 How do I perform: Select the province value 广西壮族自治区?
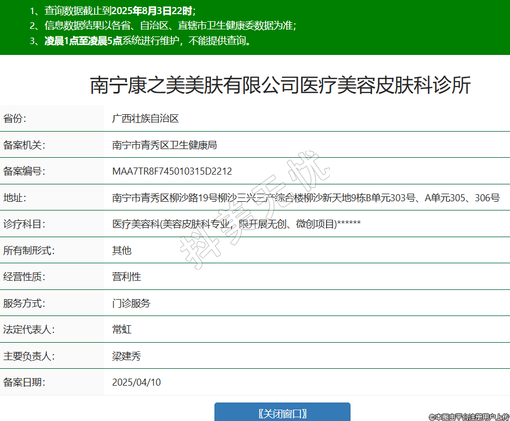(x=145, y=119)
